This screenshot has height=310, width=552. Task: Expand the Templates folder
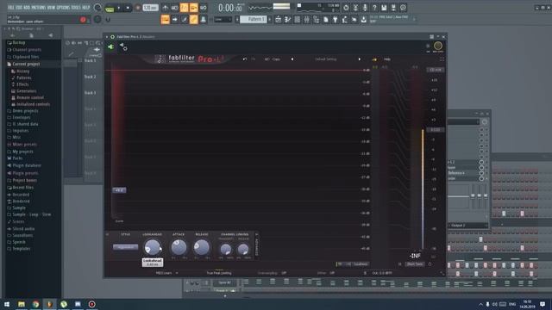click(22, 249)
